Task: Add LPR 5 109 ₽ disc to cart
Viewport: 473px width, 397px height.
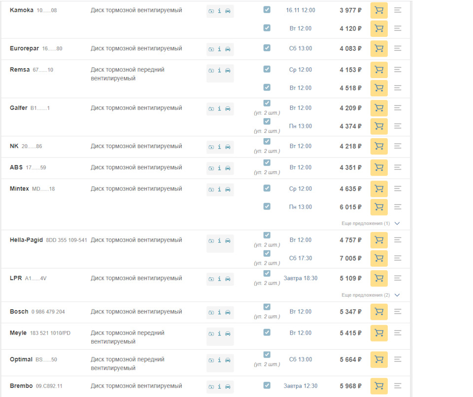Action: [379, 278]
